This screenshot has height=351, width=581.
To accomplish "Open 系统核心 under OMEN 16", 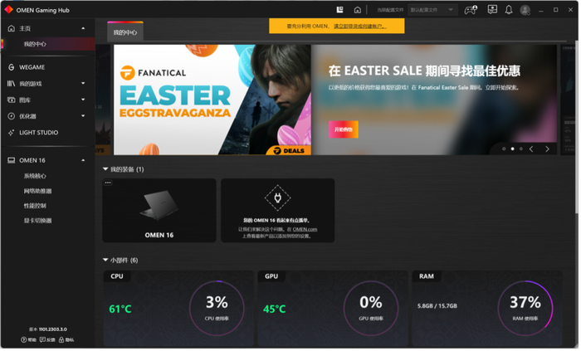I will point(35,176).
